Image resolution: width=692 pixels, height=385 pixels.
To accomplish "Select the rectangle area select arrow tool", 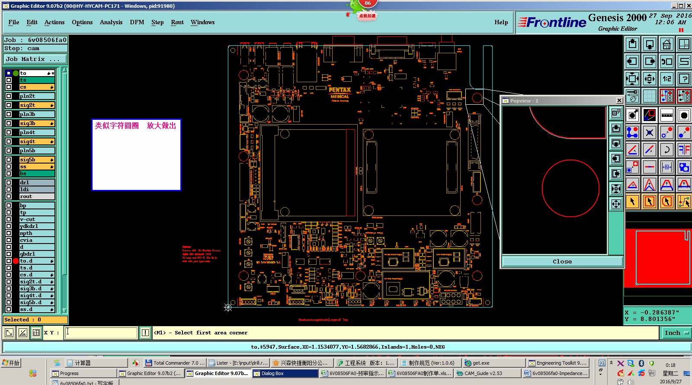I will [650, 202].
